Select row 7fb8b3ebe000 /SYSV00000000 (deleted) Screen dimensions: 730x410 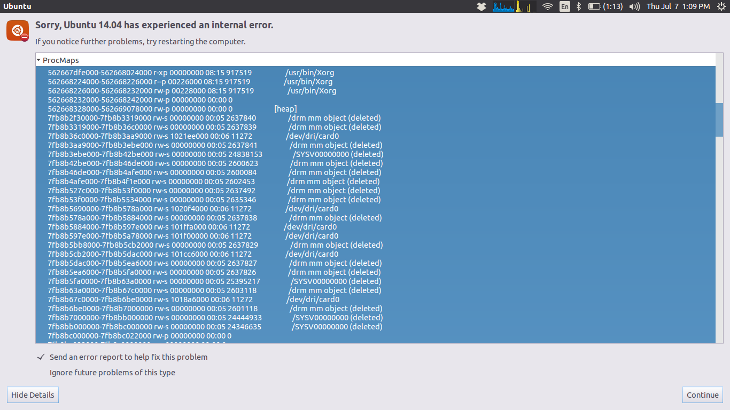(x=375, y=154)
